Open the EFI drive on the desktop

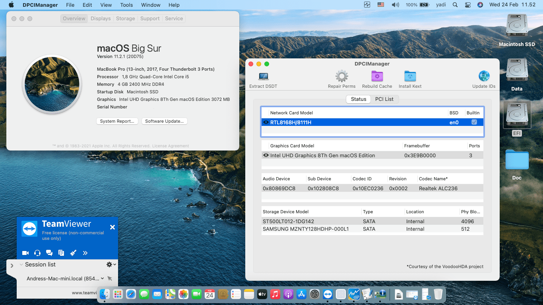coord(516,117)
